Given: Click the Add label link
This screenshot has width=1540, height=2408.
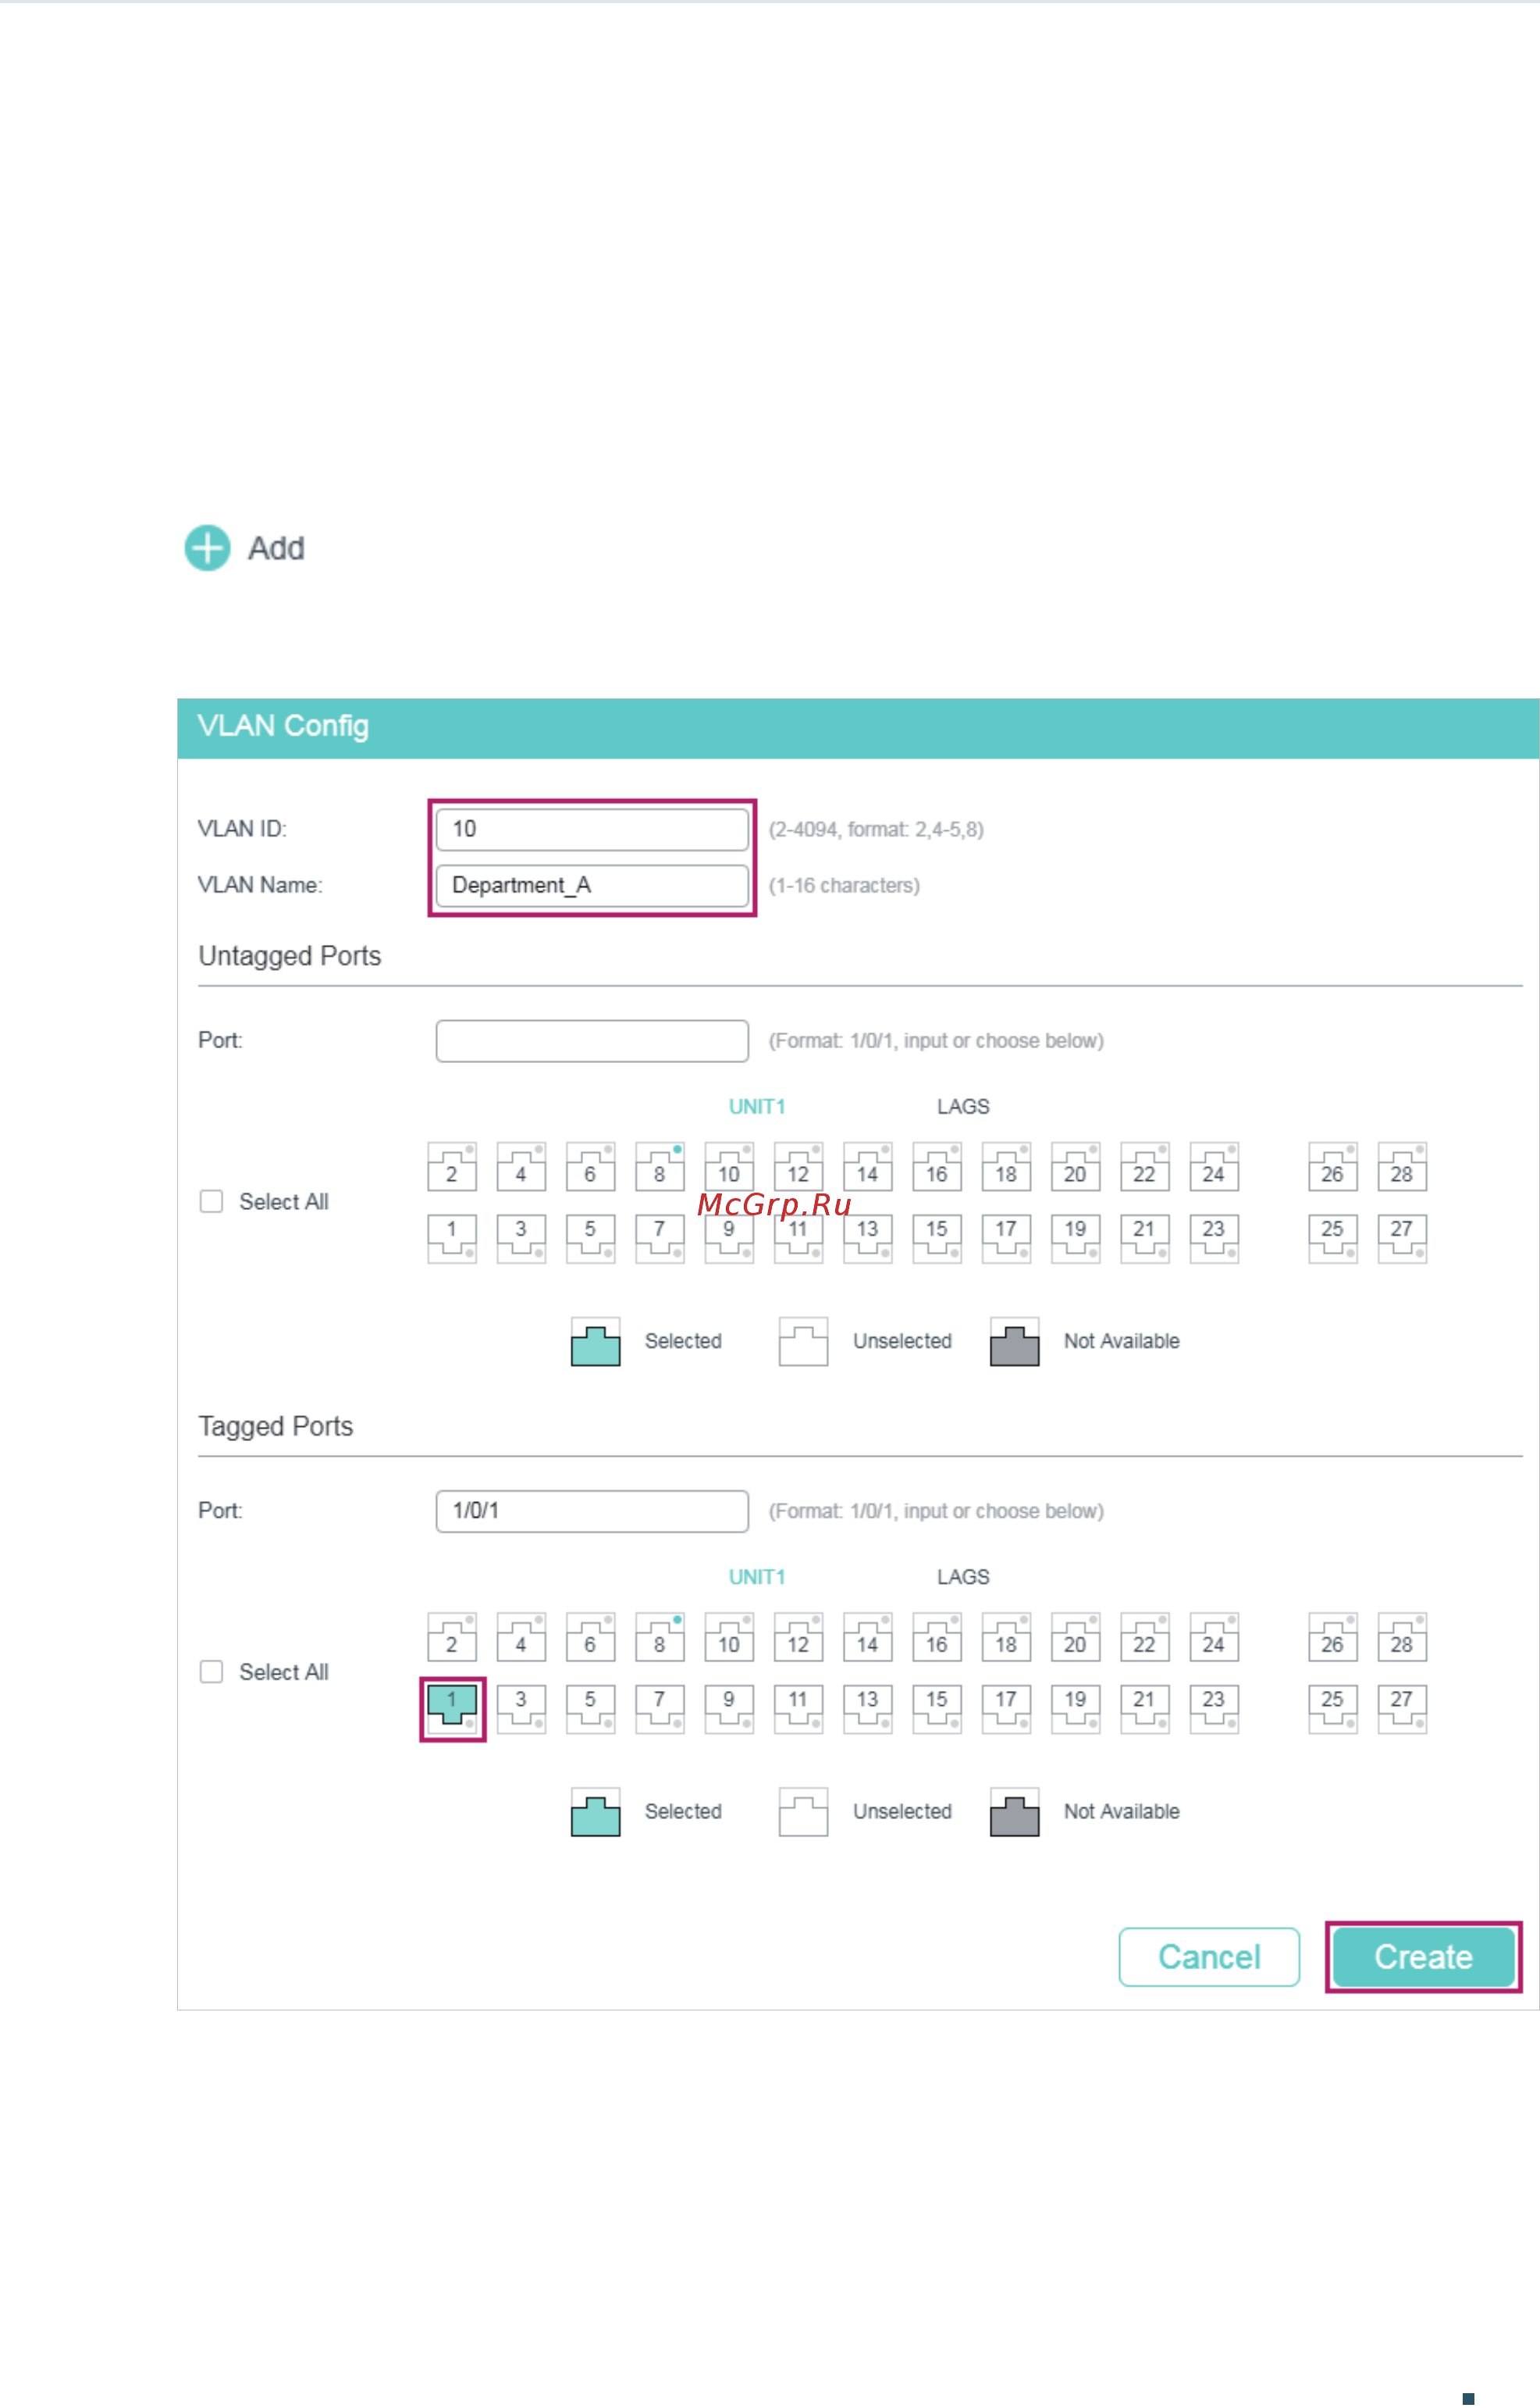Looking at the screenshot, I should pos(276,548).
